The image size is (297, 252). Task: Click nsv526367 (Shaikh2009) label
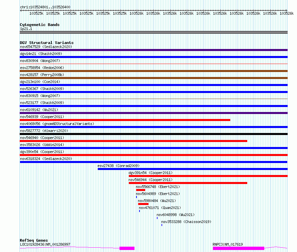(42, 89)
